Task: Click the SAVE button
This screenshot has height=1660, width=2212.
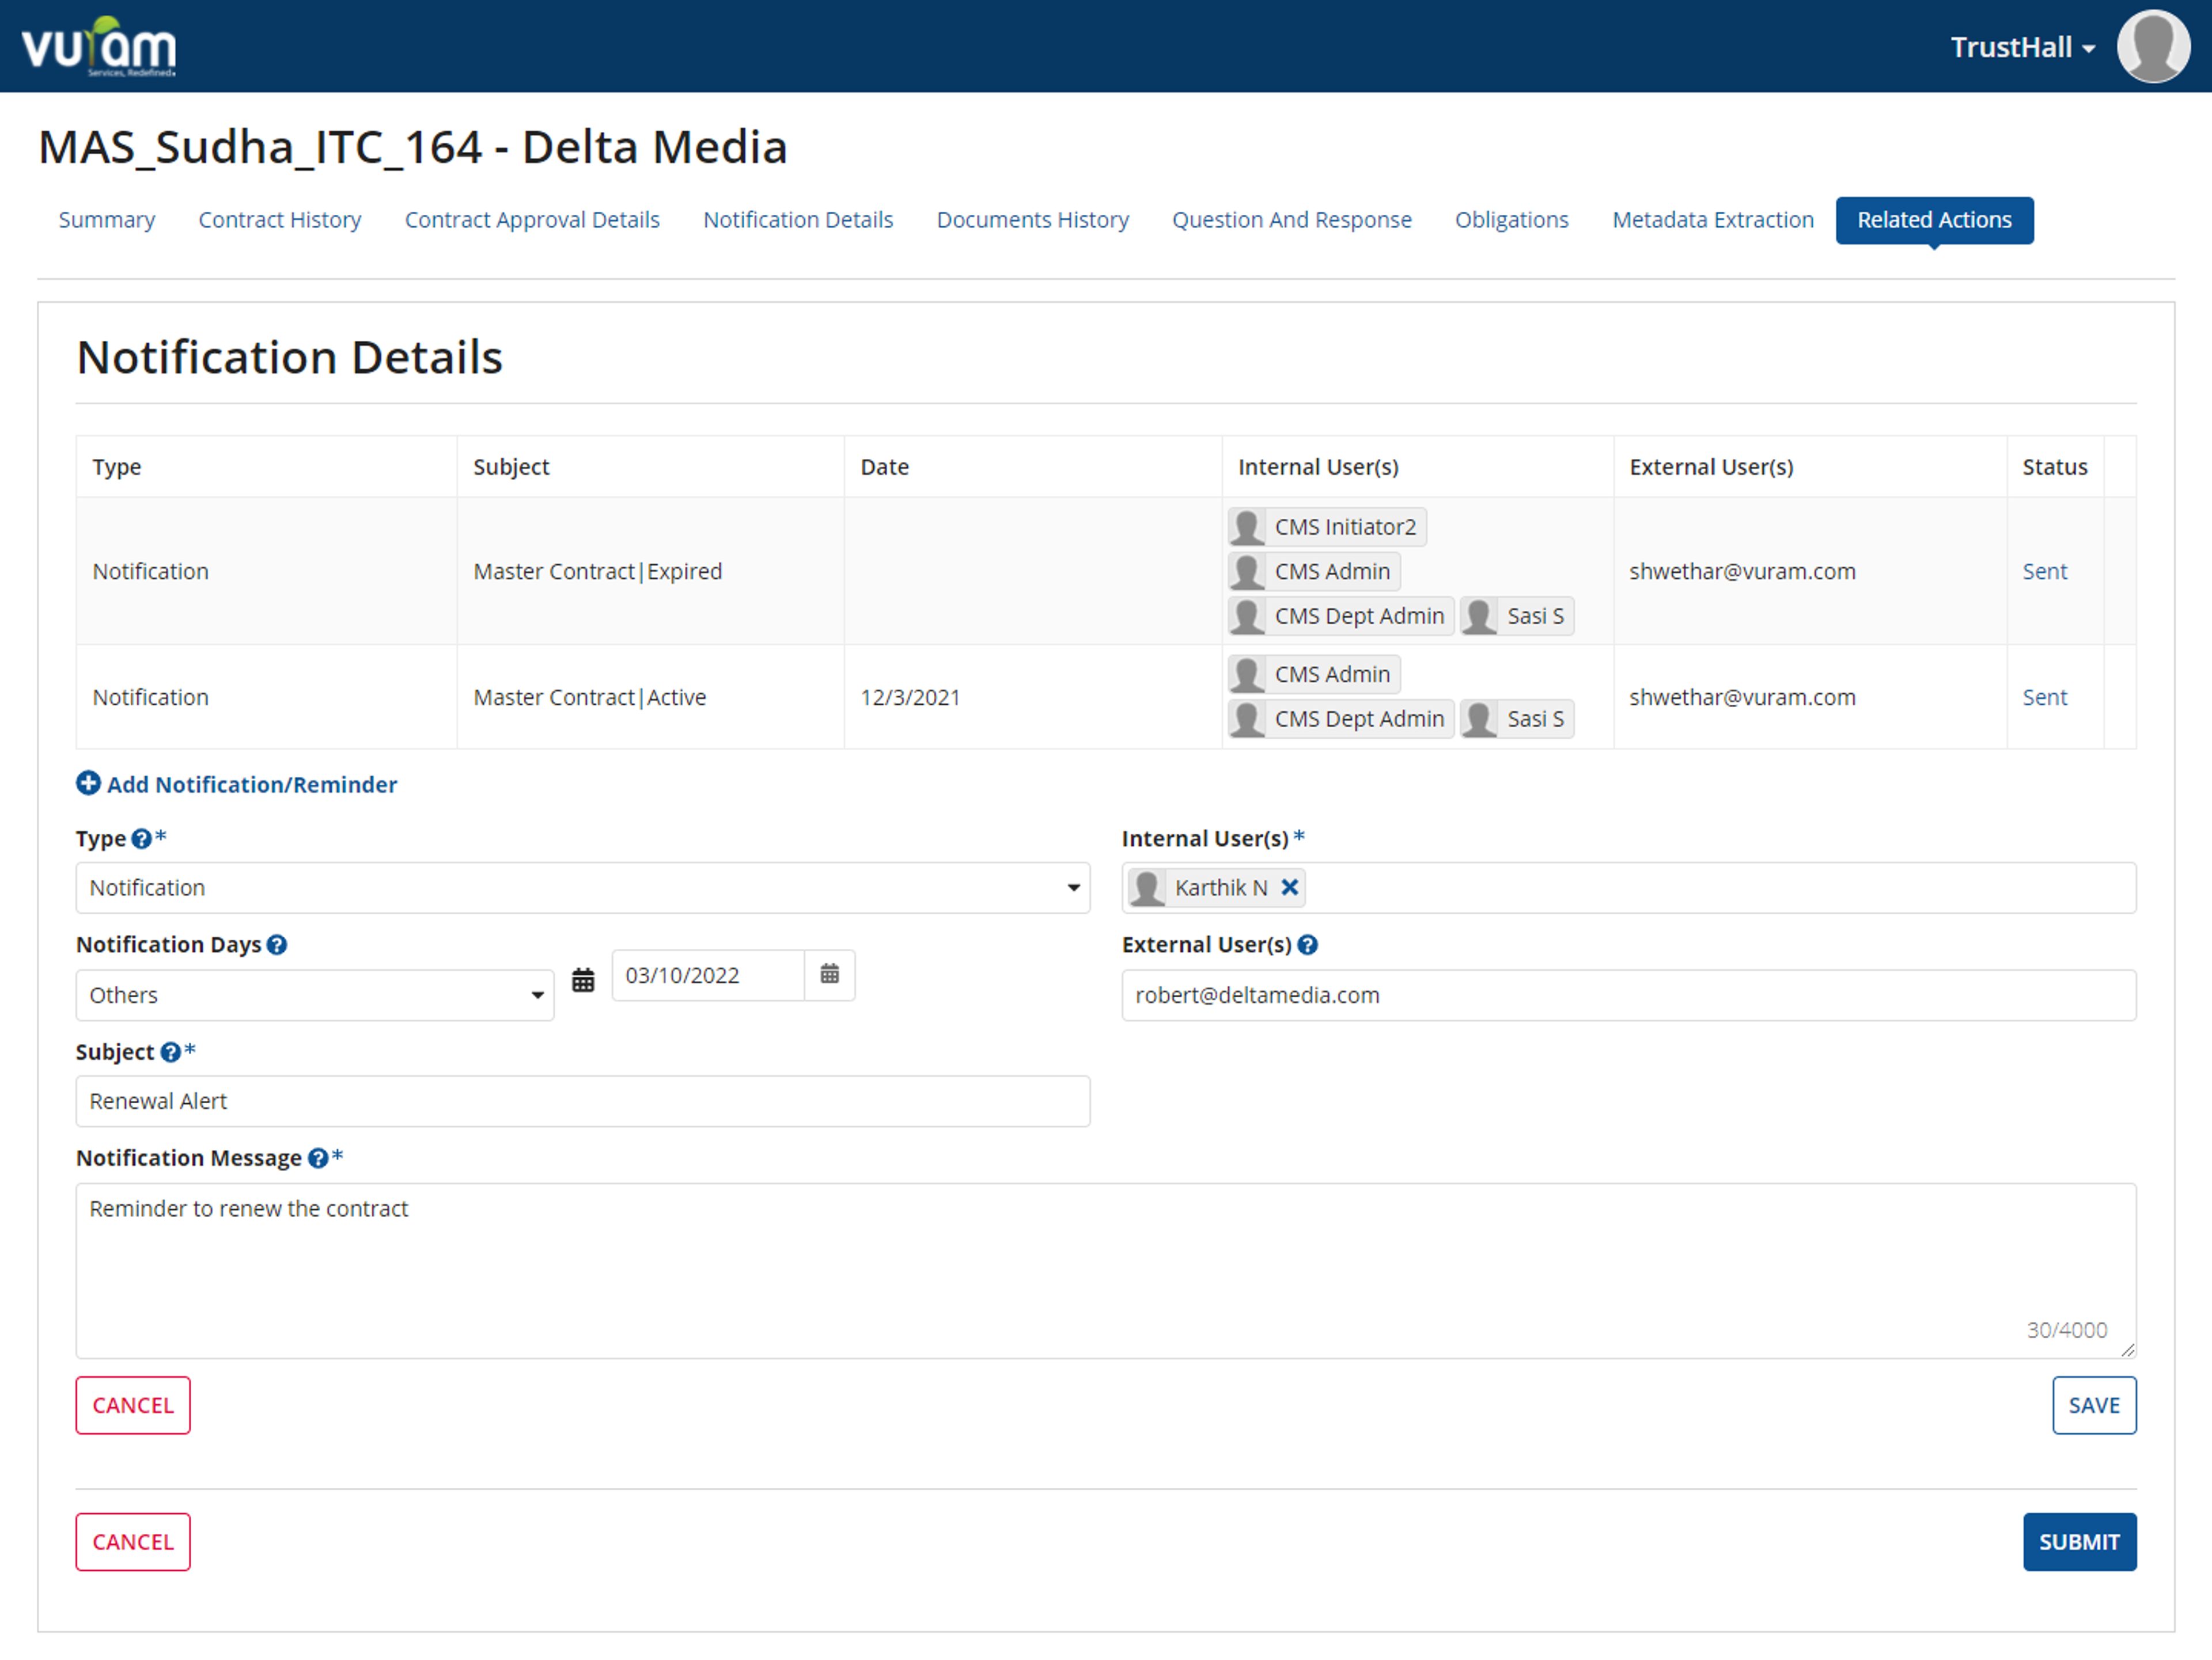Action: 2094,1404
